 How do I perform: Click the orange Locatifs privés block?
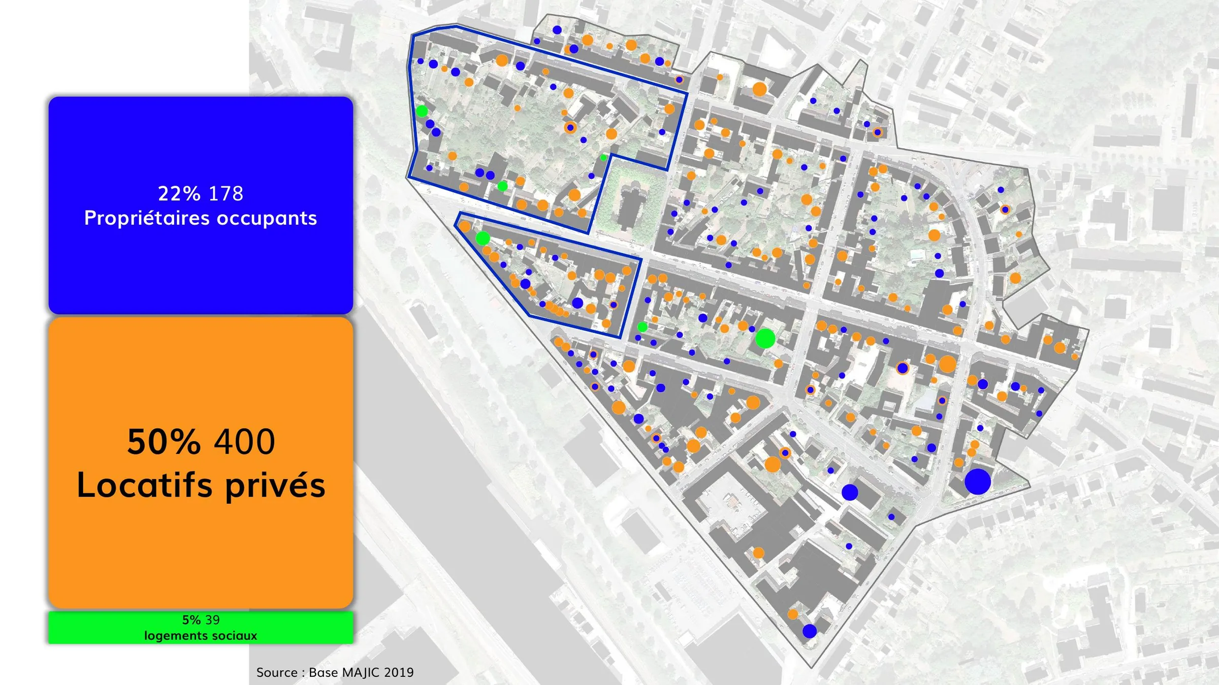pyautogui.click(x=201, y=462)
